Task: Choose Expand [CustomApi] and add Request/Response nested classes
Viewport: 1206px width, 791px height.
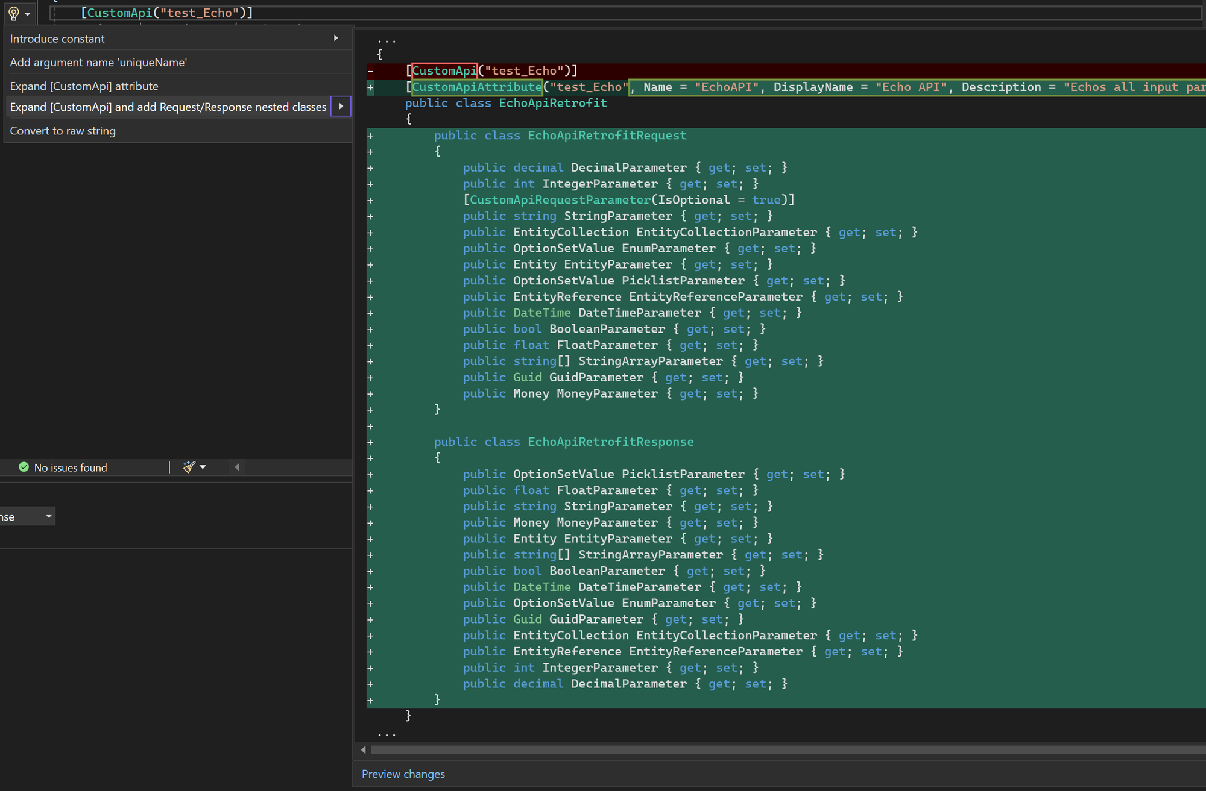Action: 168,107
